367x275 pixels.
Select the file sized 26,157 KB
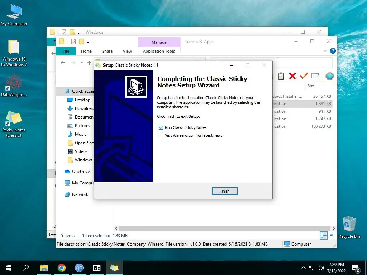coord(302,96)
